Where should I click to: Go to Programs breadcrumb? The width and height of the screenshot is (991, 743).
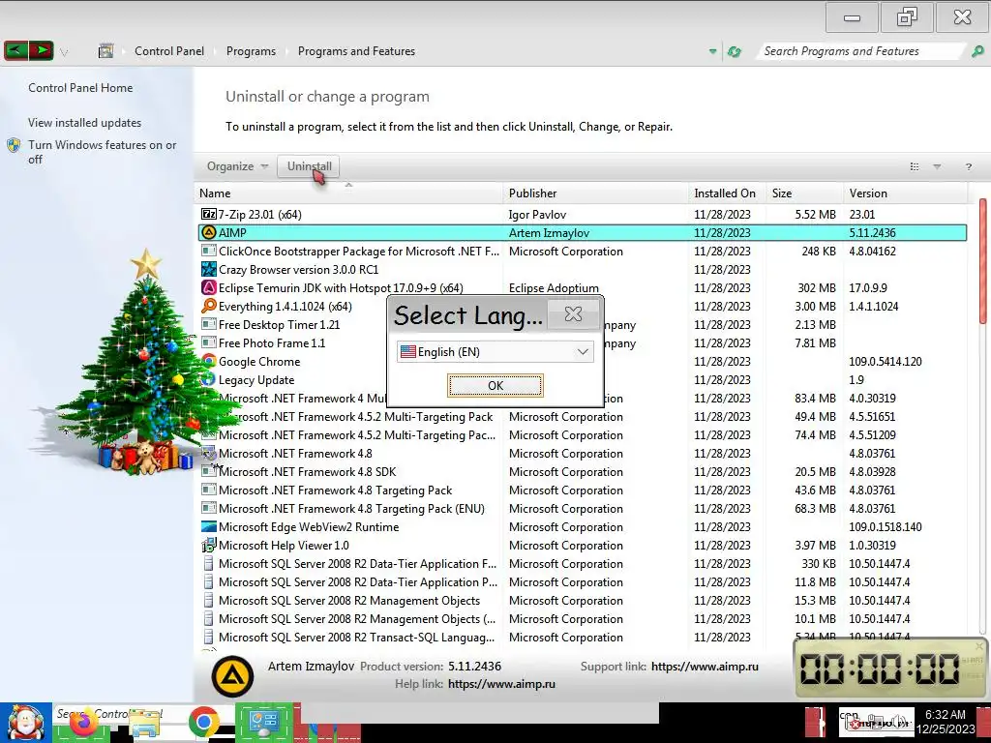click(x=251, y=51)
